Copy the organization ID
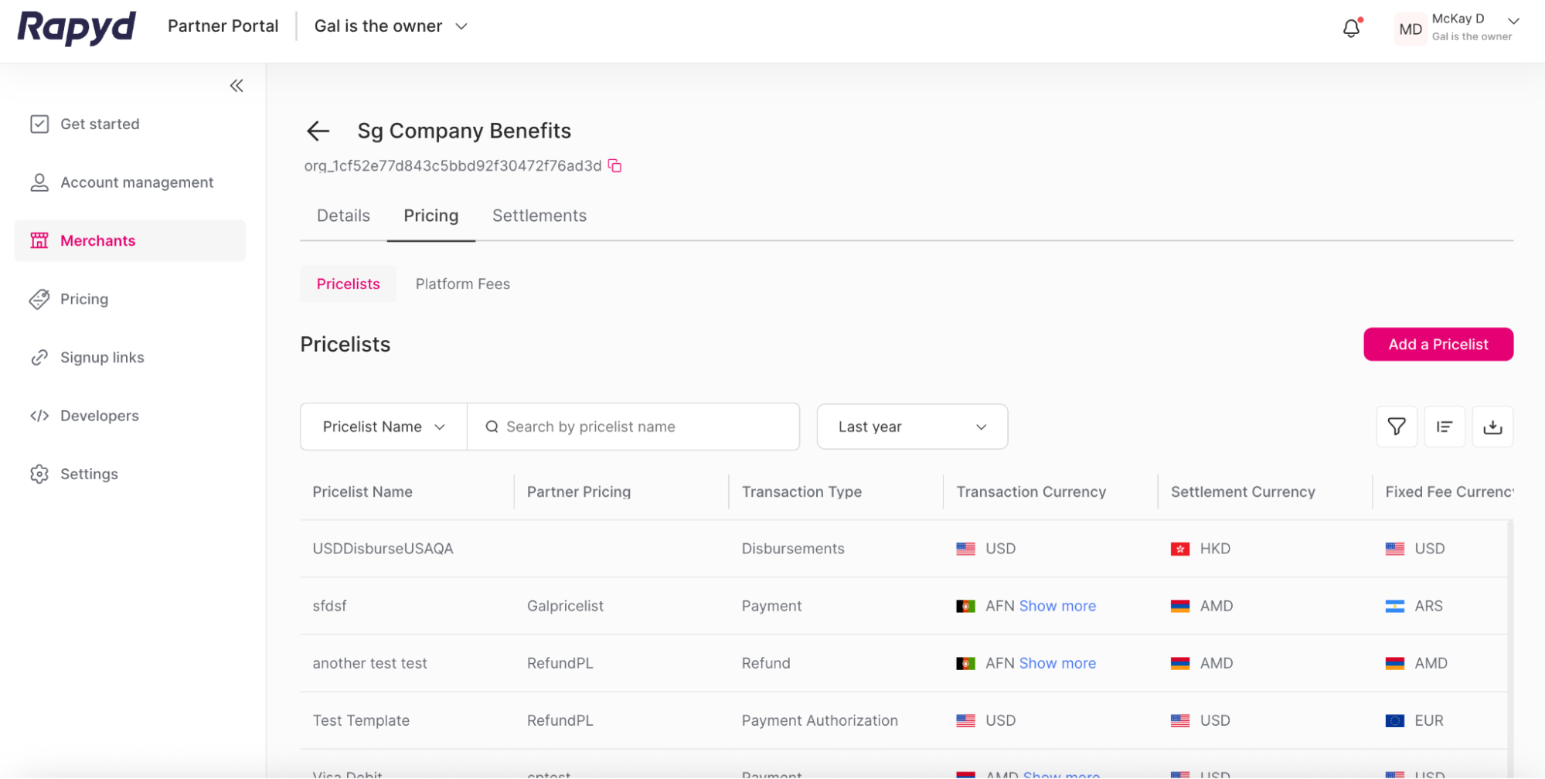Viewport: 1545px width, 779px height. click(614, 165)
